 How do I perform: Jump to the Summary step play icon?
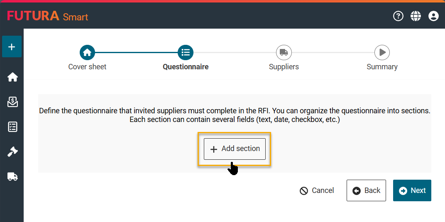[382, 53]
